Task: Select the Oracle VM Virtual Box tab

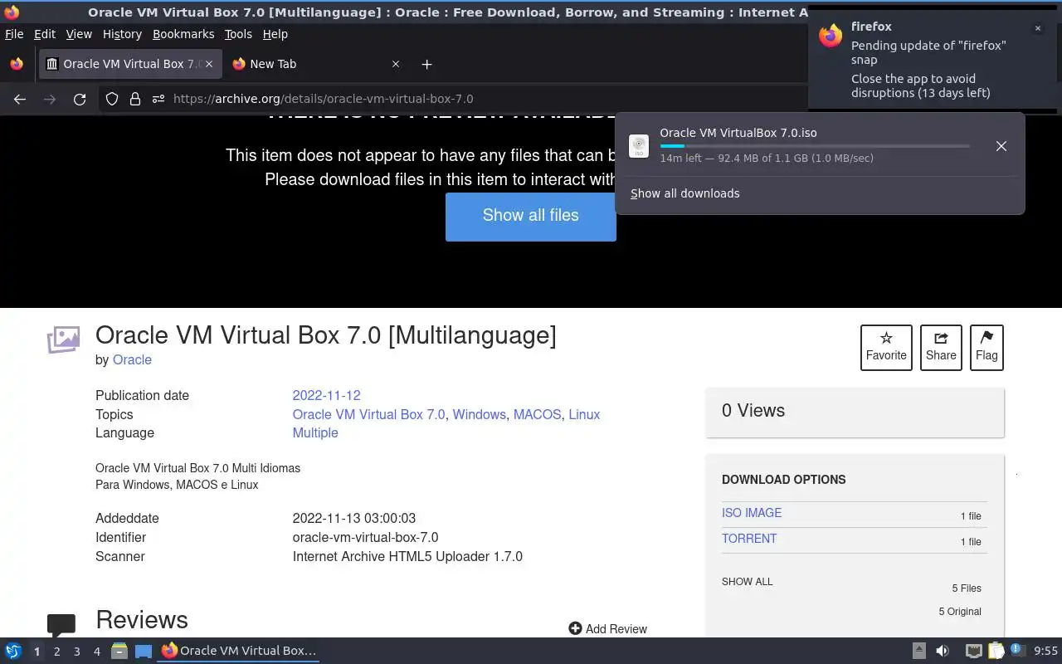Action: 129,64
